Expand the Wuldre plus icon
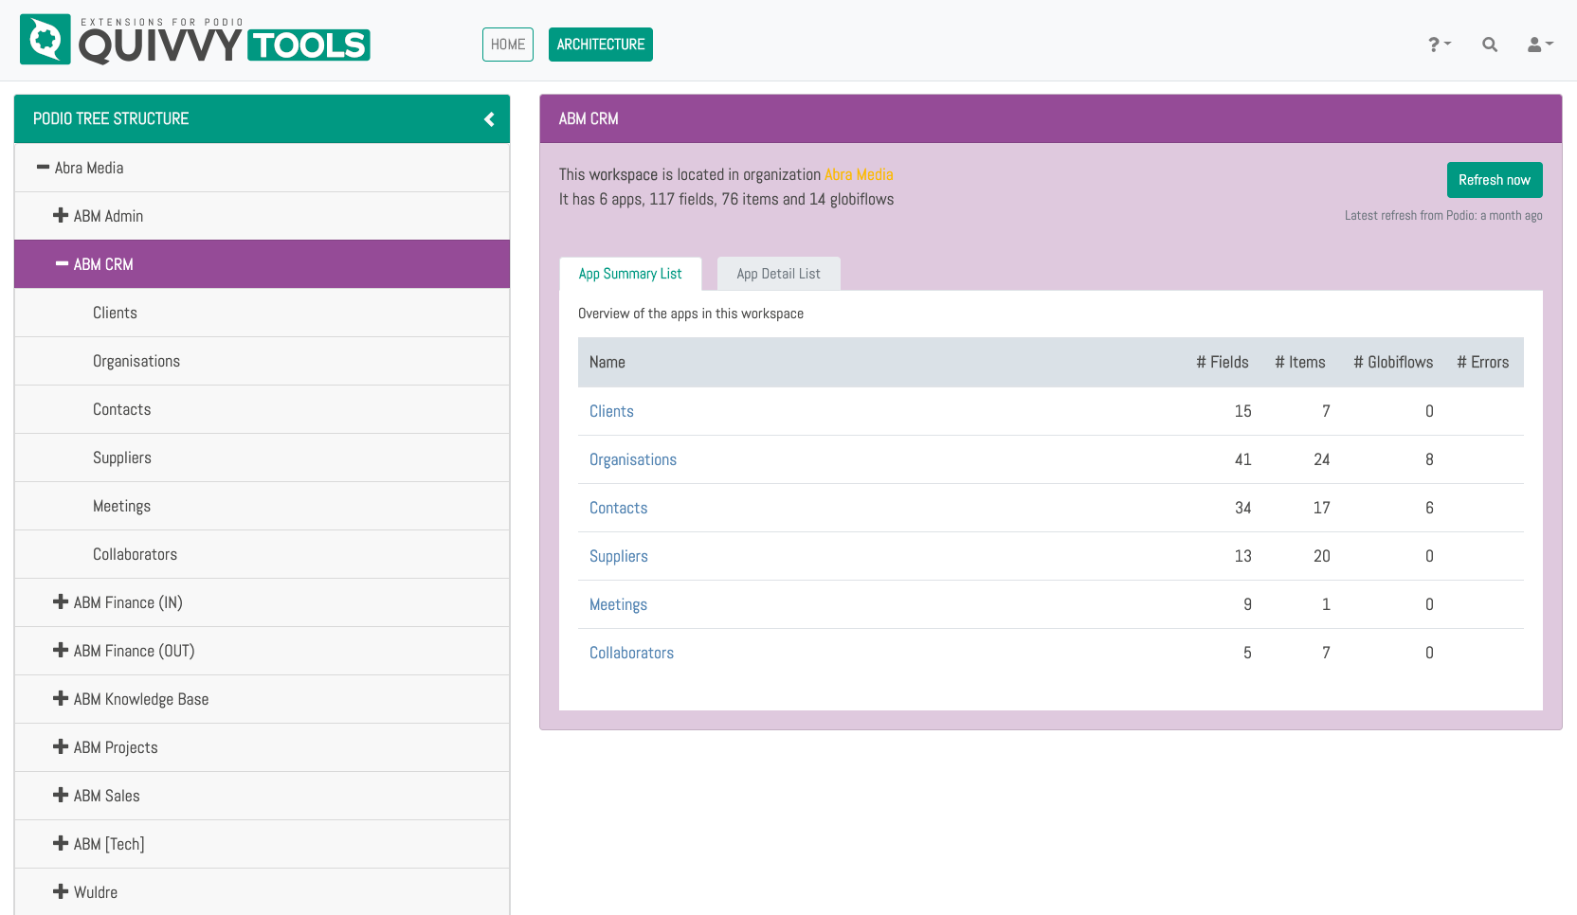Viewport: 1577px width, 915px height. coord(61,892)
